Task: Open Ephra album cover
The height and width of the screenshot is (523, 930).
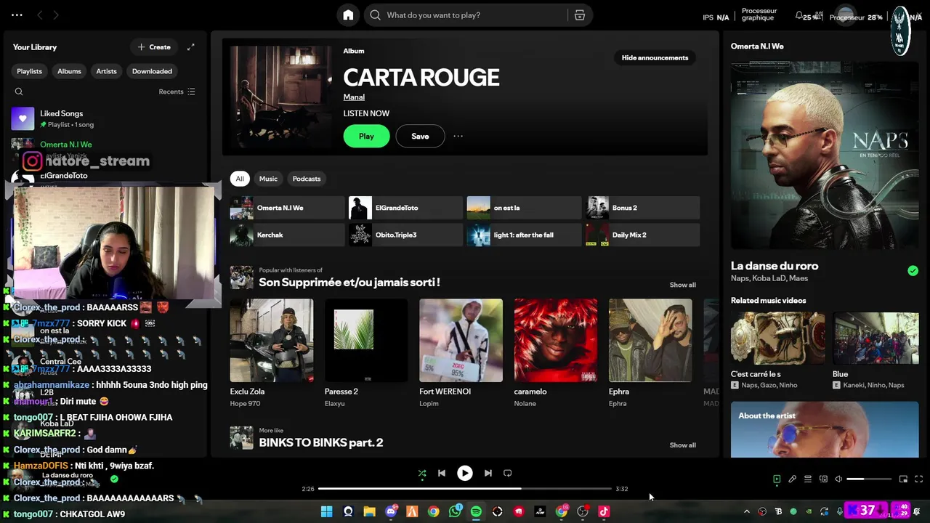Action: [650, 341]
